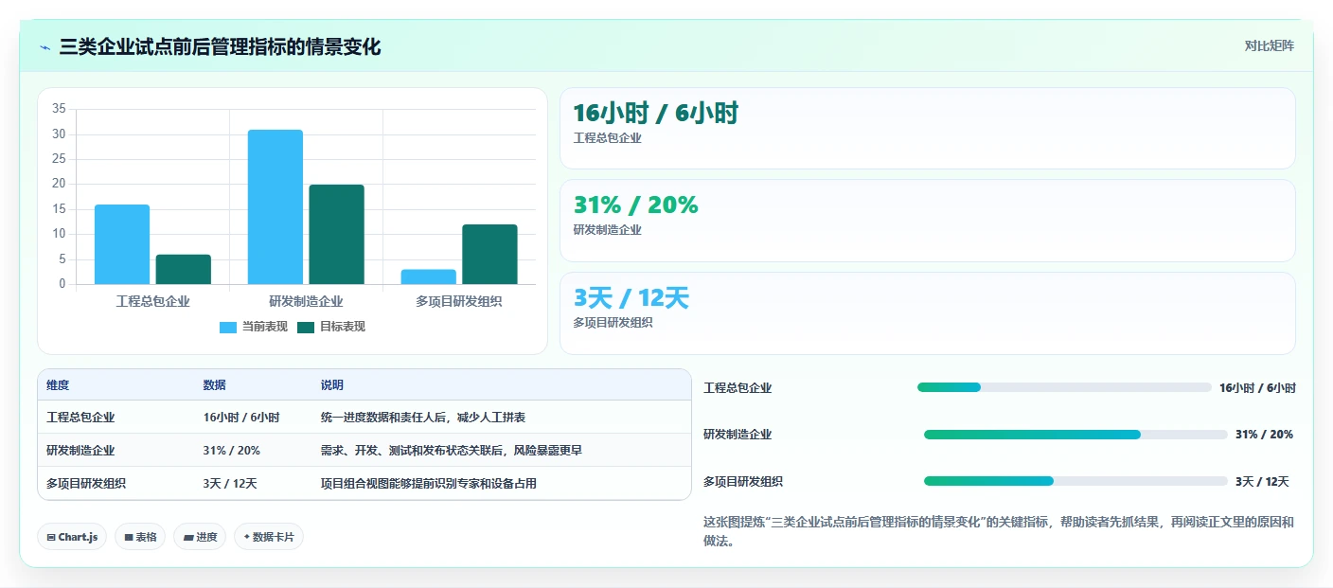
Task: Click 多项目研发组织 chart axis label
Action: point(459,301)
